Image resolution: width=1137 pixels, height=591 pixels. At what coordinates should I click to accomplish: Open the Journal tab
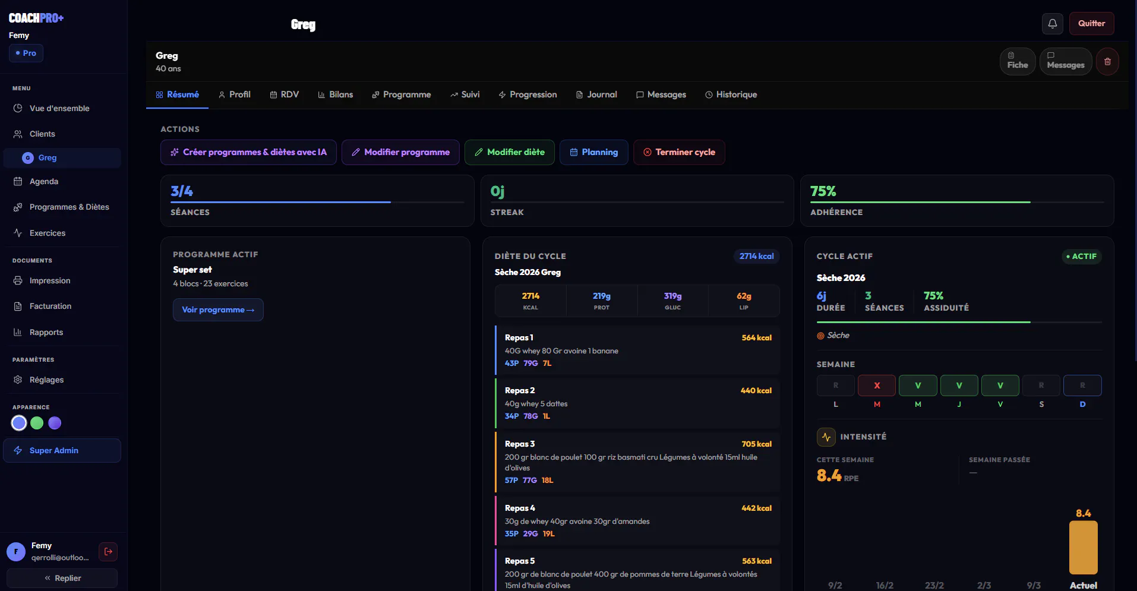(x=596, y=94)
